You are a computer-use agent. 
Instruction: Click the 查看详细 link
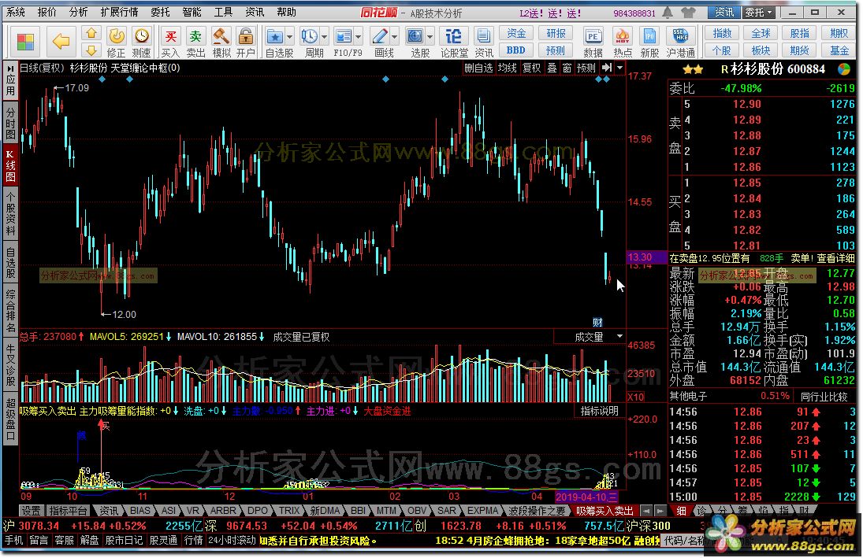(x=835, y=258)
